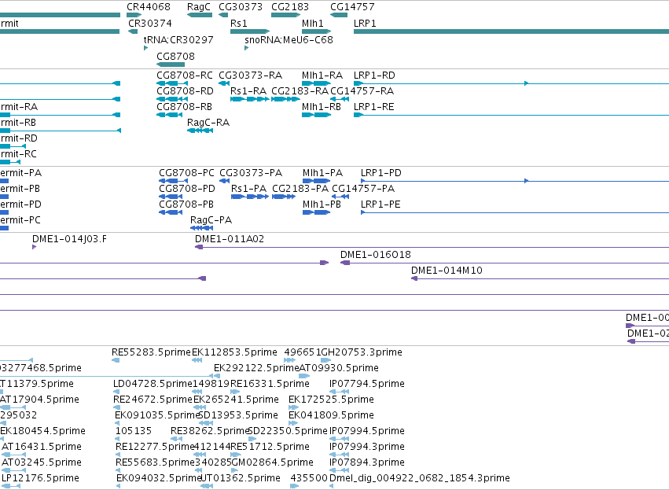Click the Mlh1-PB protein label
This screenshot has width=669, height=490.
[x=322, y=204]
